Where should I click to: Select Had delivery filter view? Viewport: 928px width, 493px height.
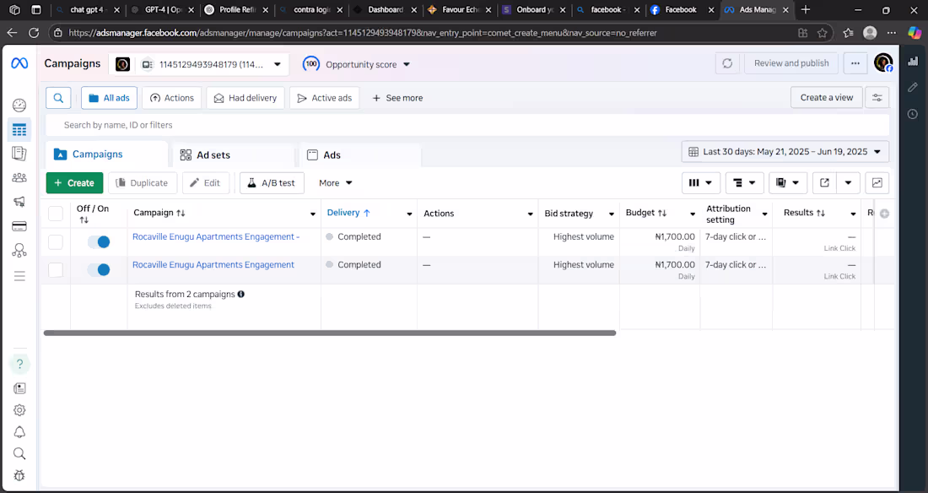pyautogui.click(x=245, y=98)
